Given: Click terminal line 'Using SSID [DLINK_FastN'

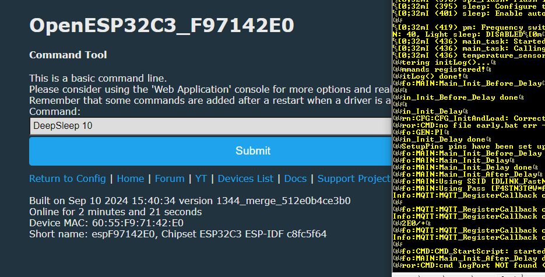Looking at the screenshot, I should click(x=469, y=181).
